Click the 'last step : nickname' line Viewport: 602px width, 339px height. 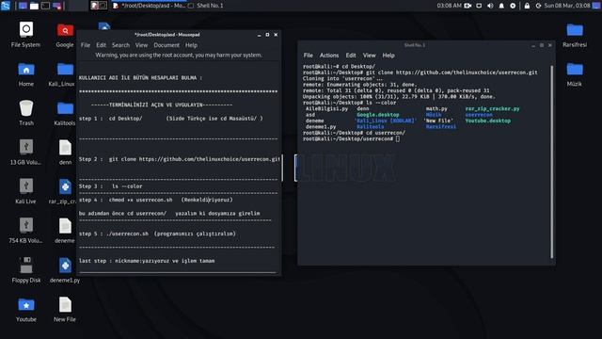147,261
